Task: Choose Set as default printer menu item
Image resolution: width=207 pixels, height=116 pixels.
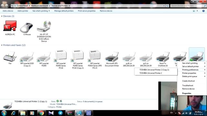Action: [192, 66]
